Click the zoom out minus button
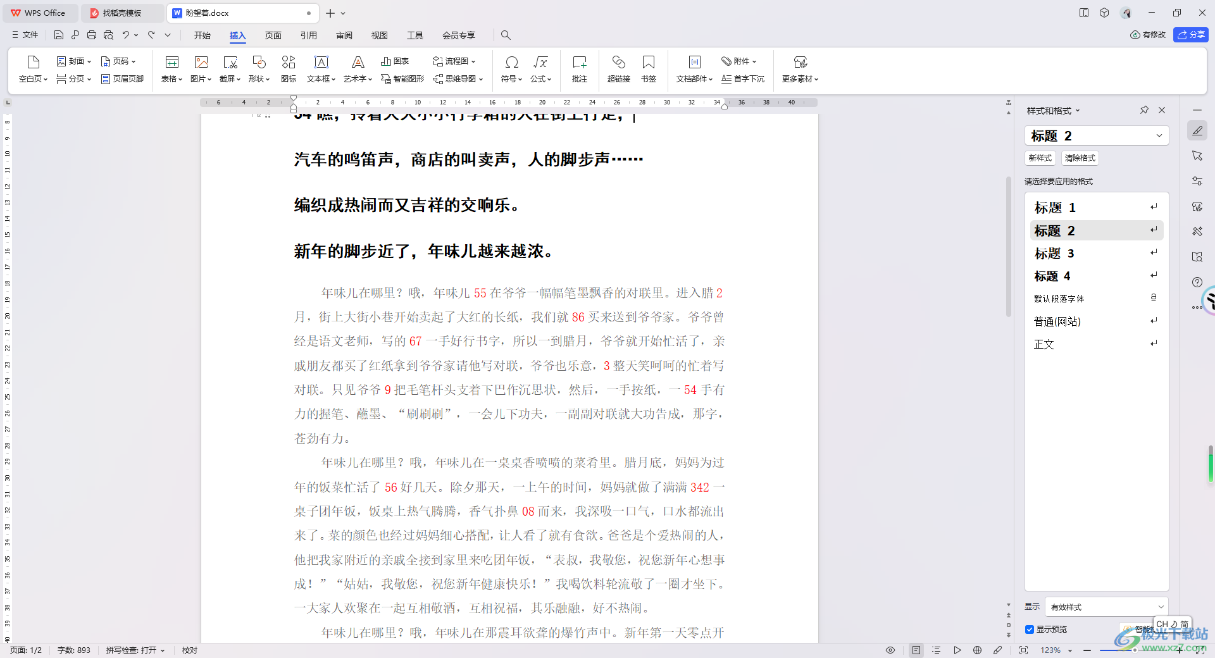Image resolution: width=1215 pixels, height=658 pixels. (1087, 650)
